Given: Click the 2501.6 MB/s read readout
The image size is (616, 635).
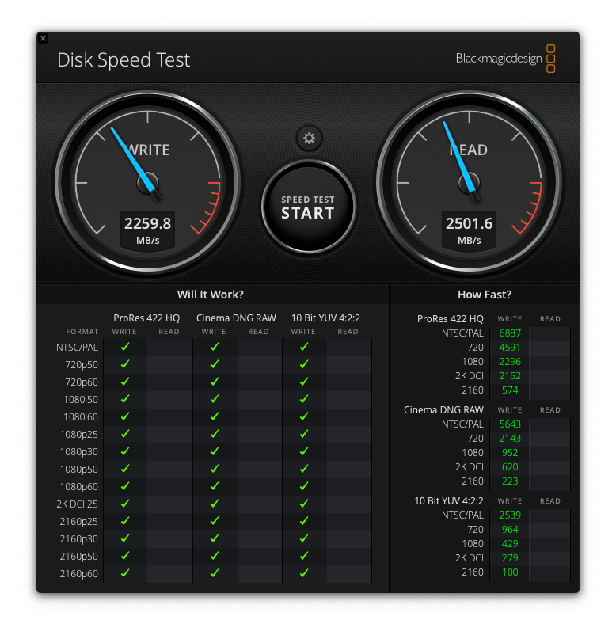Looking at the screenshot, I should coord(469,230).
